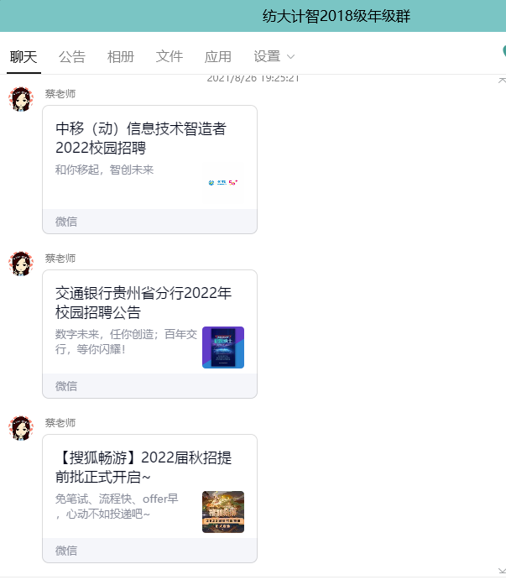
Task: Switch to the 聊天 tab
Action: click(23, 57)
